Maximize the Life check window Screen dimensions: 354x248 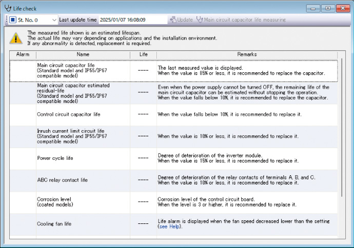(328, 8)
